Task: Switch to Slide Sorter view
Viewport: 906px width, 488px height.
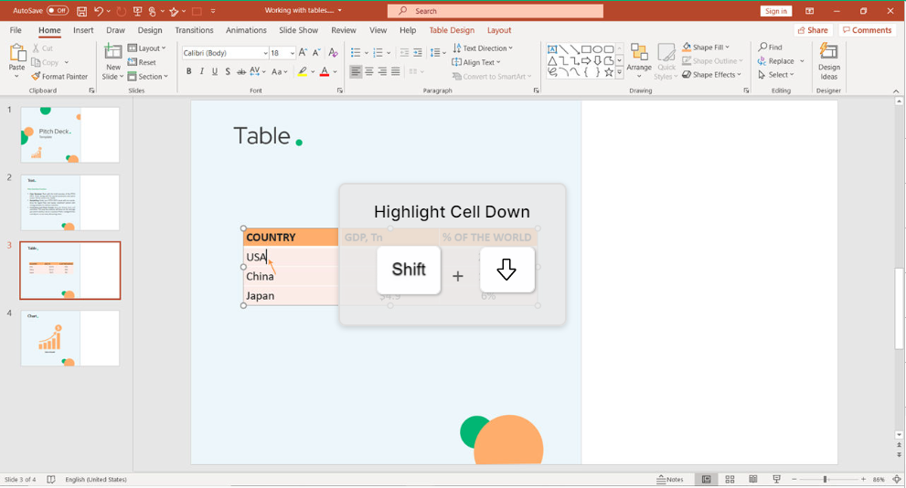Action: 730,480
